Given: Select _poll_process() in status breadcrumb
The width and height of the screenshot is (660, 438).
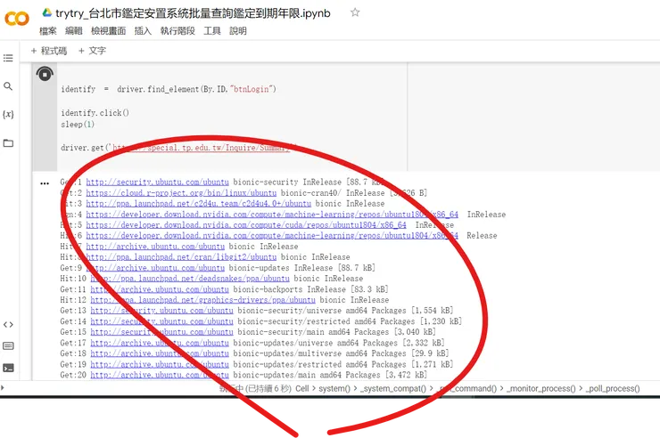Looking at the screenshot, I should (x=613, y=388).
